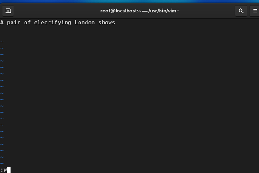Click the misspelled word elecrifying

[53, 23]
